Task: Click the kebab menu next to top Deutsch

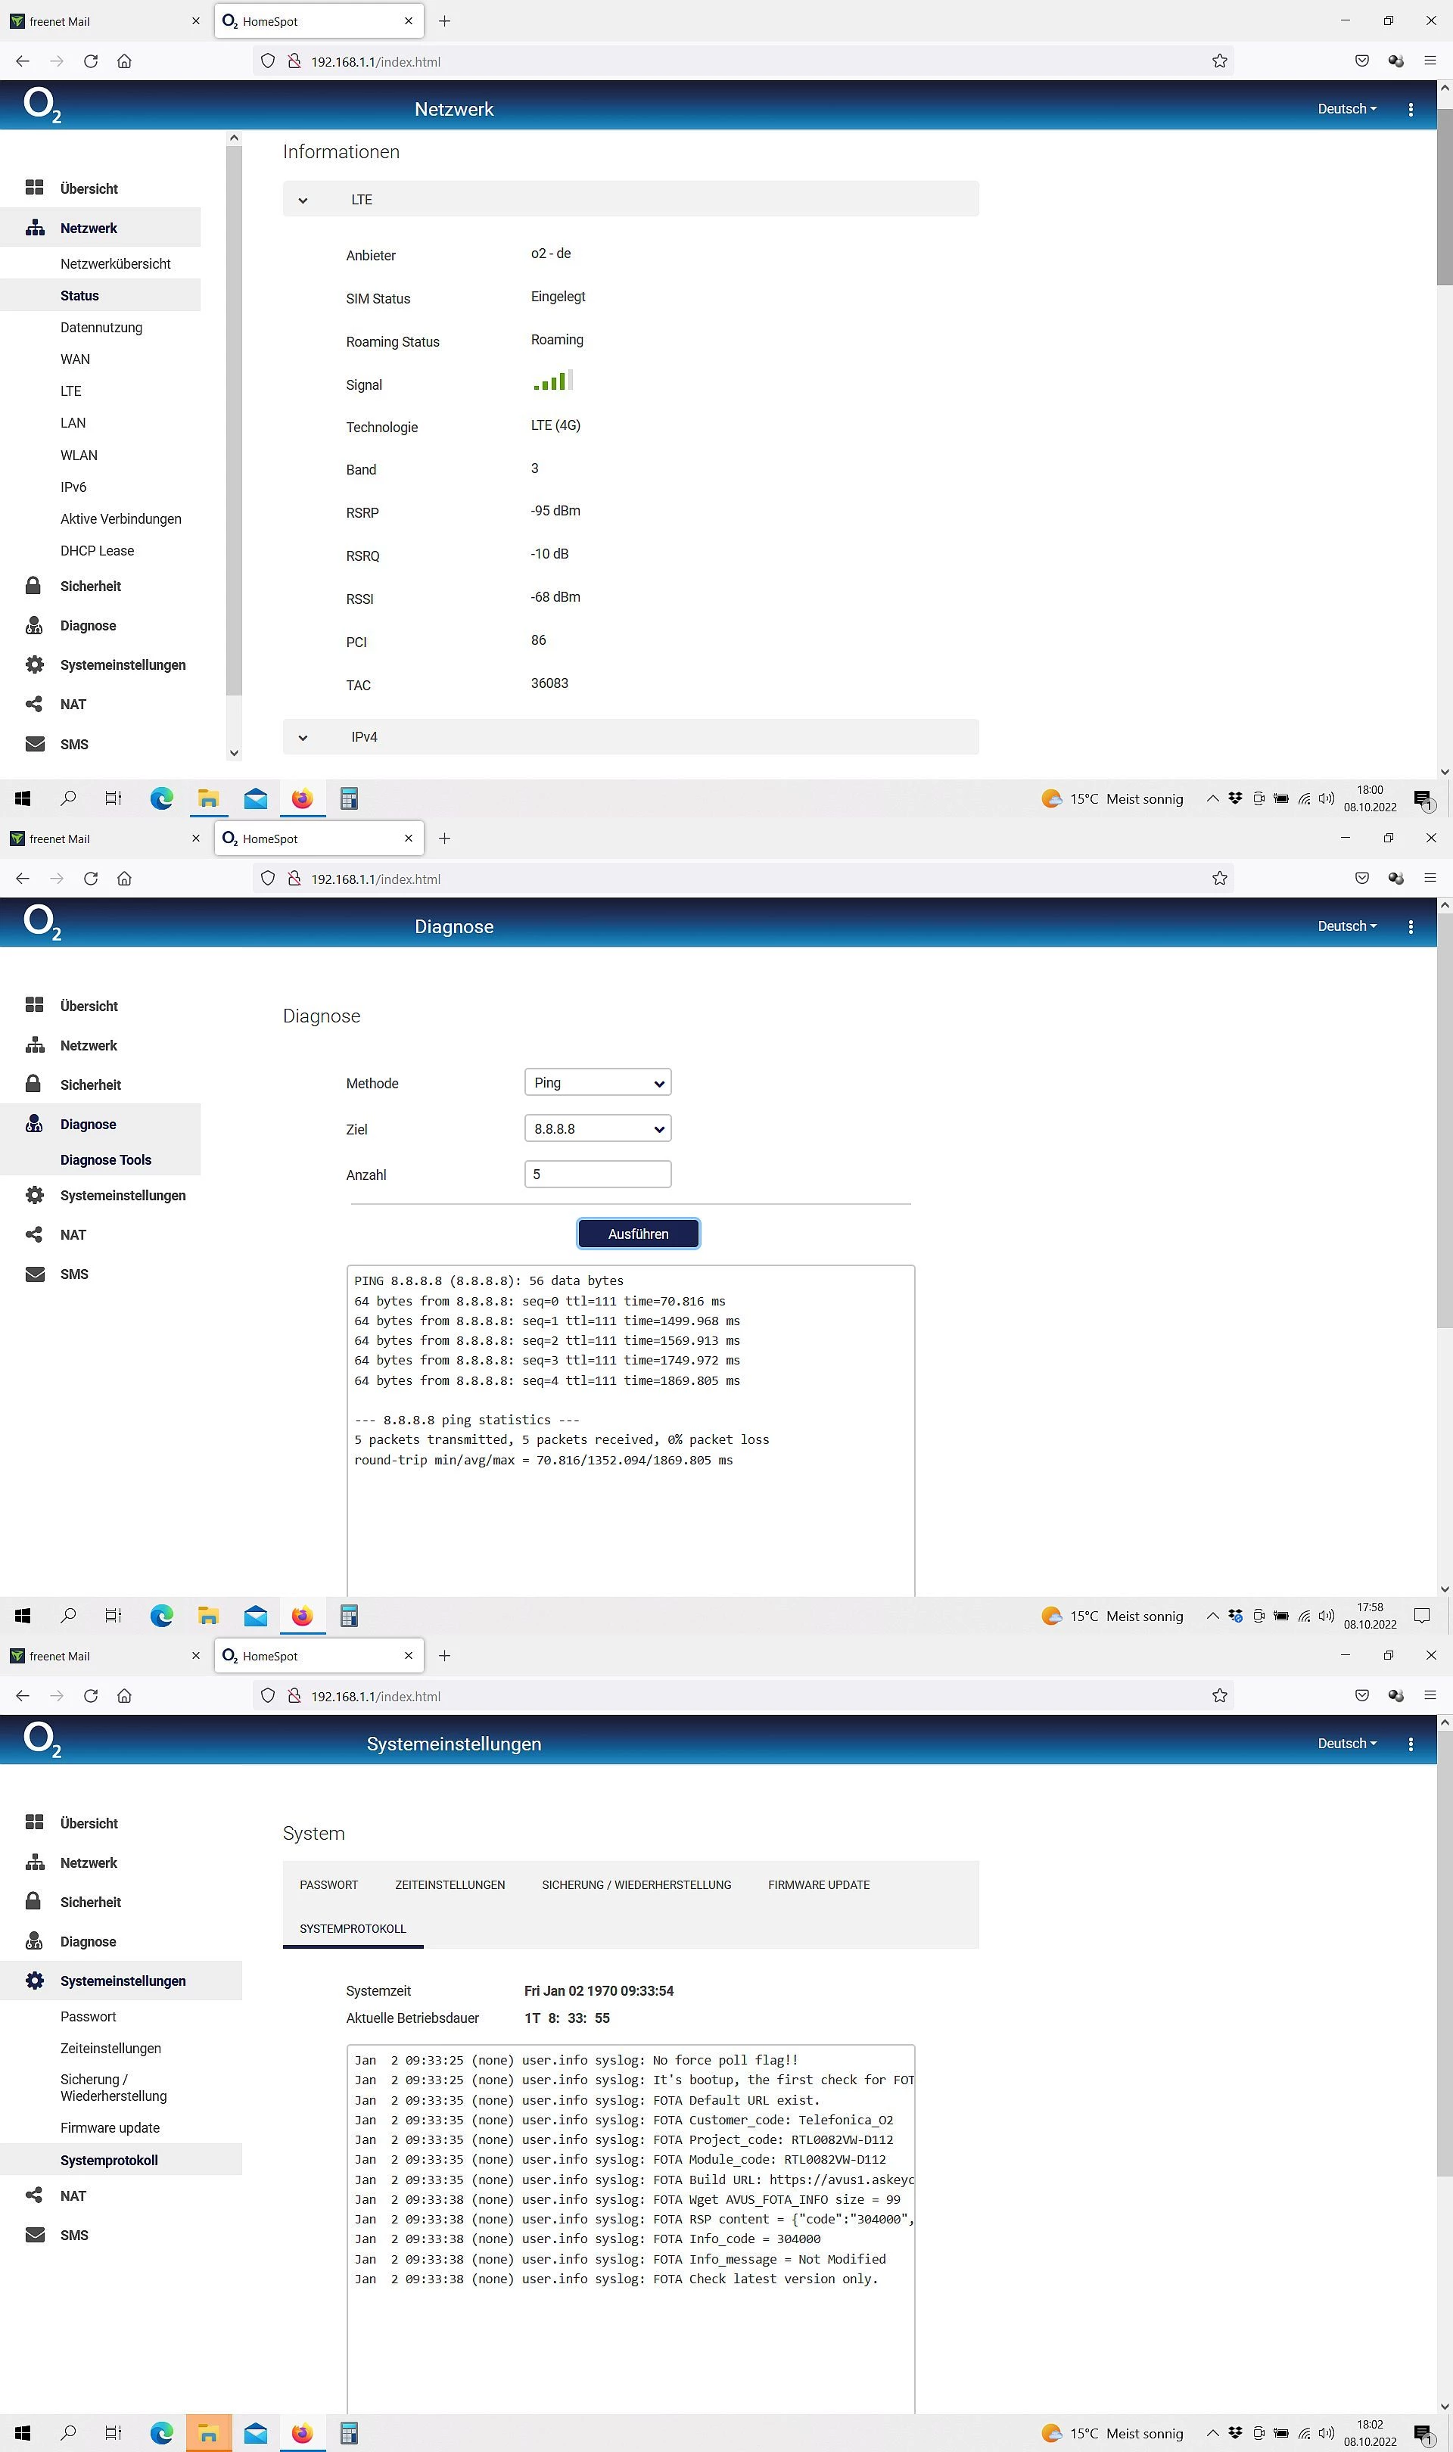Action: coord(1410,110)
